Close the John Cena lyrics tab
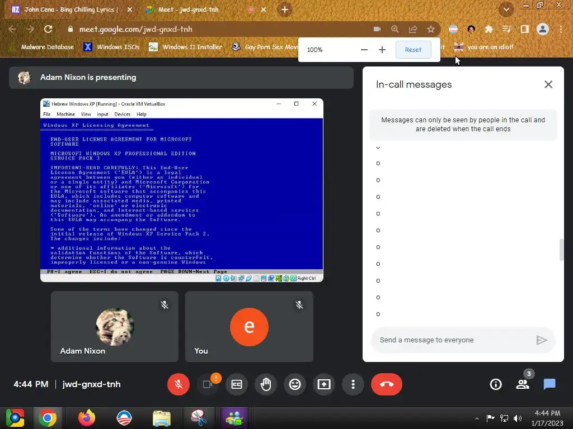 click(x=130, y=10)
